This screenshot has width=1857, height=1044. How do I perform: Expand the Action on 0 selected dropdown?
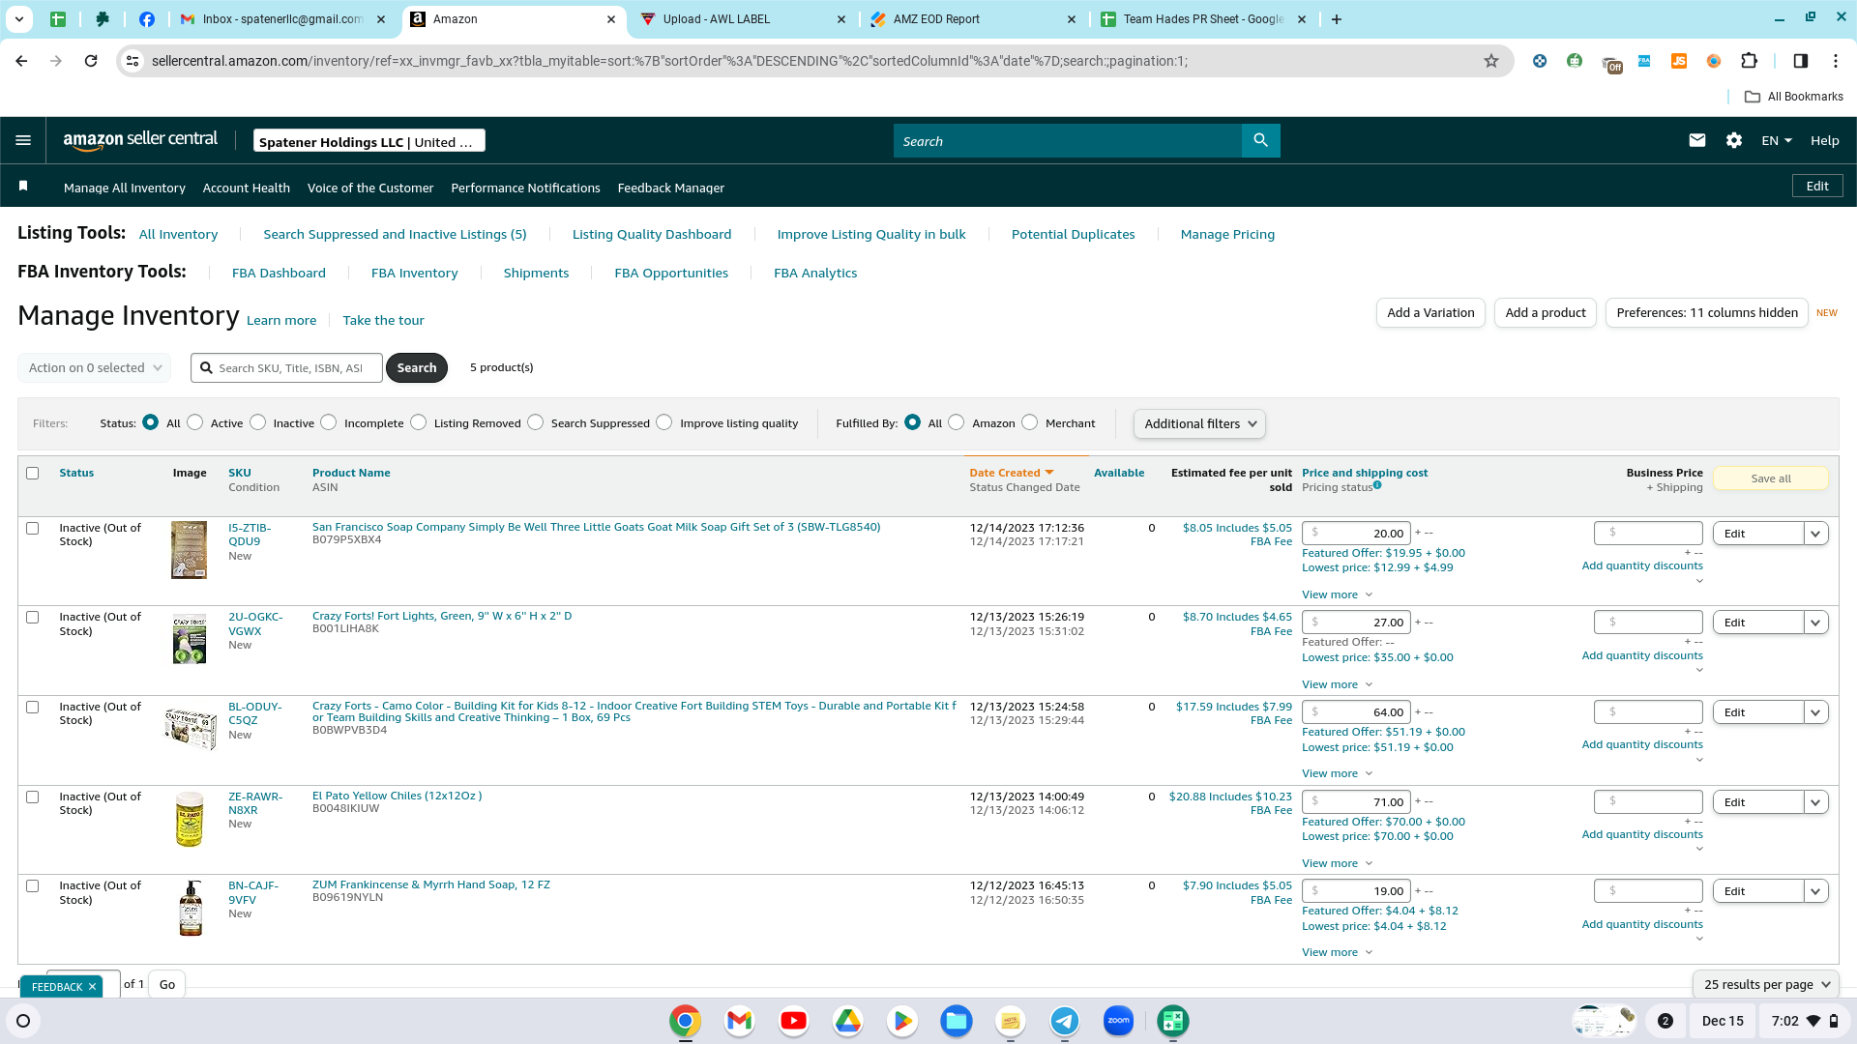95,368
